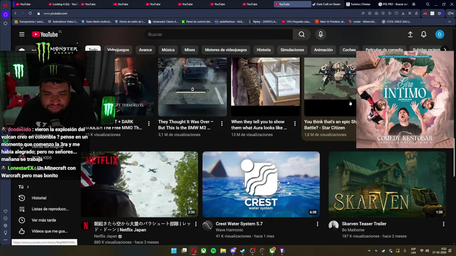Screen dimensions: 456x256
Task: Open the account avatar with letter D
Action: coord(440,34)
